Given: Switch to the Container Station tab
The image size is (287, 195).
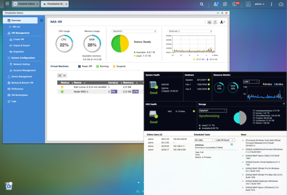Looking at the screenshot, I should coord(26,4).
